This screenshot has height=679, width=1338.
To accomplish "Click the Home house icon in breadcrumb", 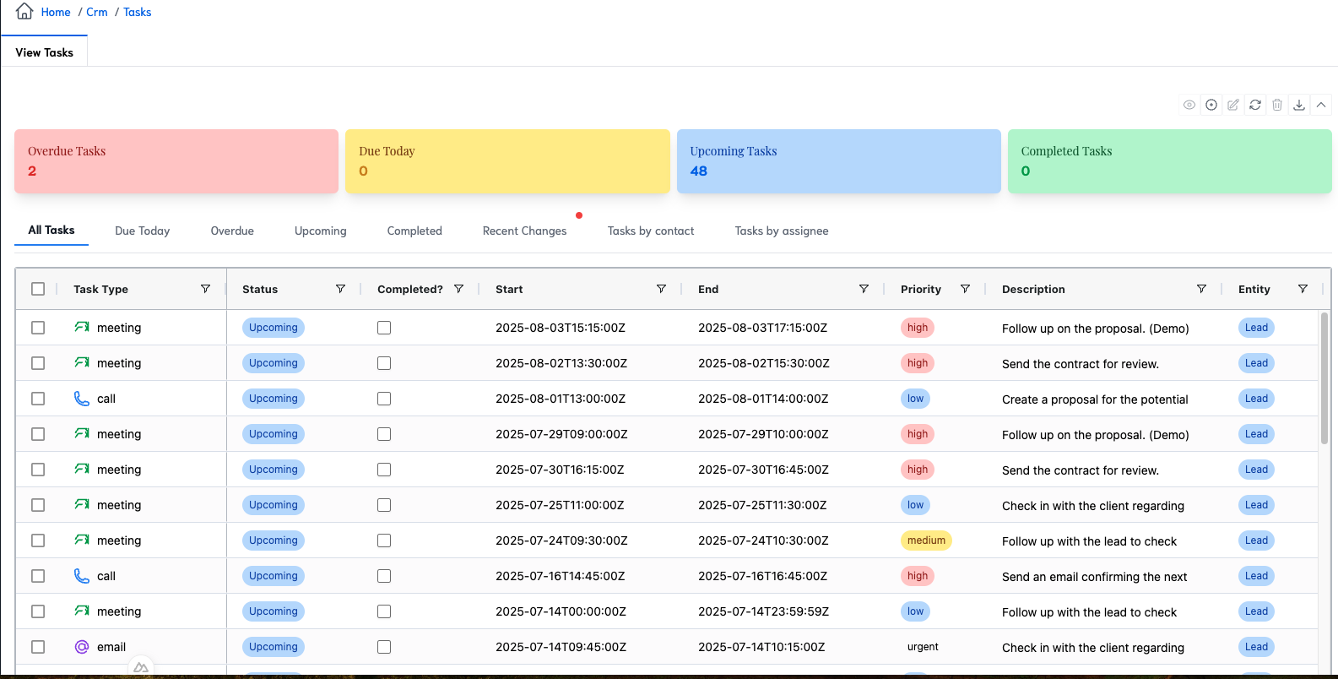I will pyautogui.click(x=25, y=11).
